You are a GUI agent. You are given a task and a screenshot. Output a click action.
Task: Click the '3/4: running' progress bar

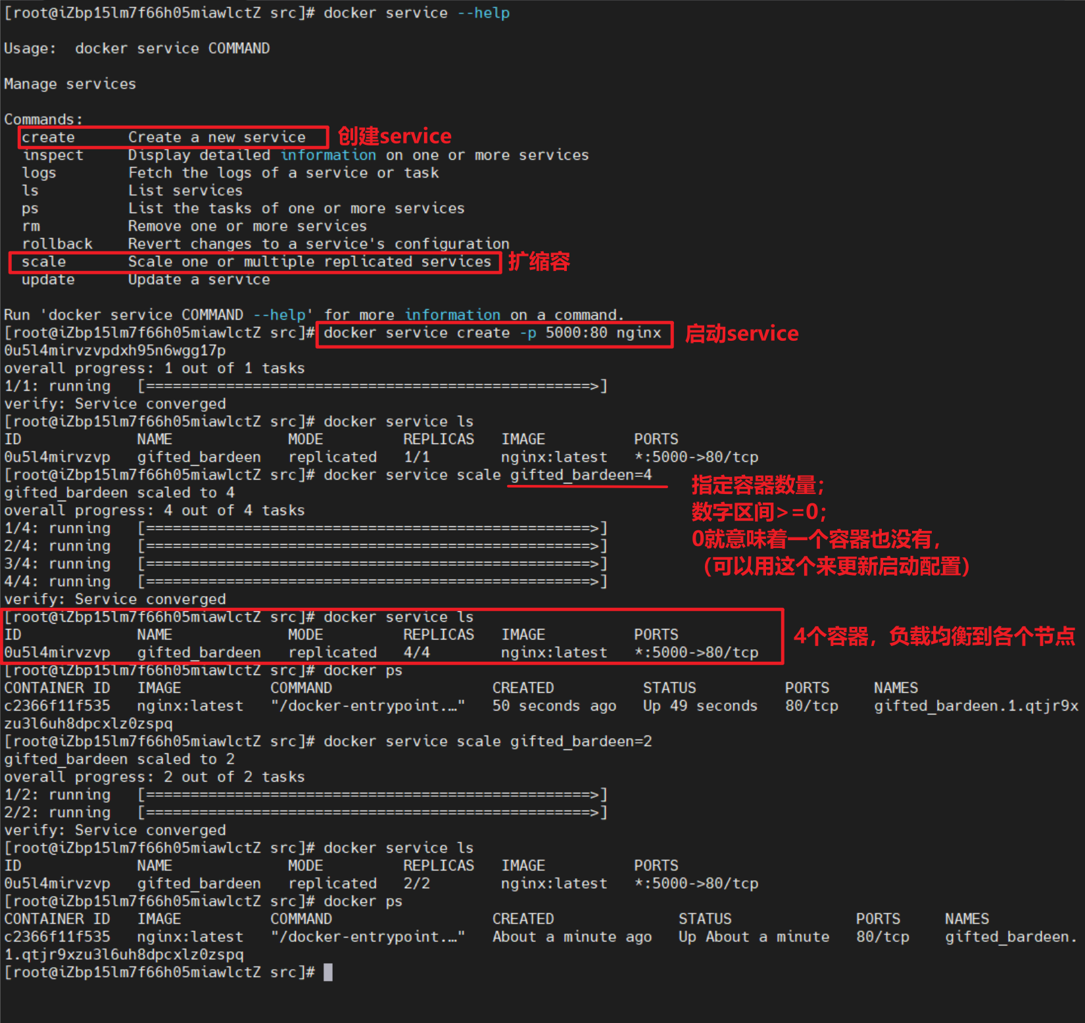372,564
